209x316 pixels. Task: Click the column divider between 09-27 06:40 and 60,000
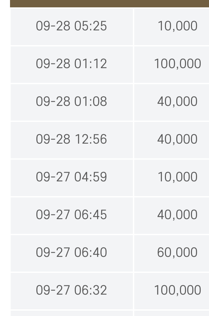134,253
